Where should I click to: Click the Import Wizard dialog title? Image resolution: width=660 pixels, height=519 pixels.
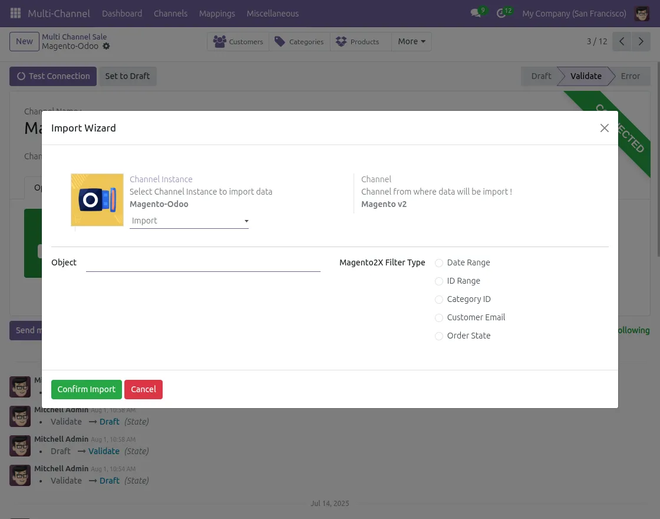click(83, 128)
